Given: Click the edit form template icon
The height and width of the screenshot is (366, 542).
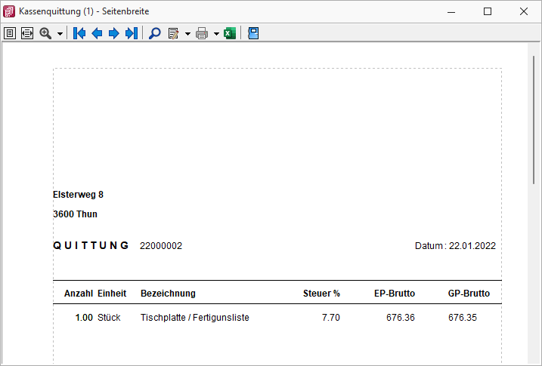Looking at the screenshot, I should [x=174, y=33].
